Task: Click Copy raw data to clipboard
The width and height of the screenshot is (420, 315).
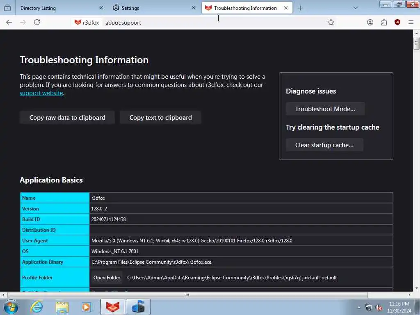Action: click(x=67, y=118)
